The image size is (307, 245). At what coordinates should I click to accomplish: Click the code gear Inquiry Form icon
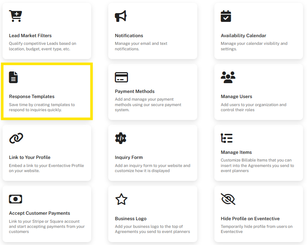tap(121, 138)
